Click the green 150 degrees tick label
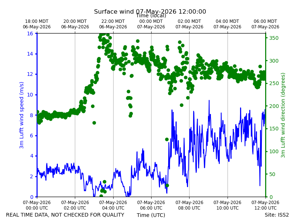This screenshot has height=221, width=295. [274, 129]
